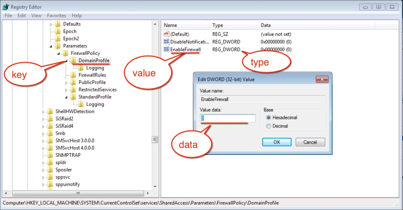
Task: Click the DisableNotifications DWORD value icon
Action: pyautogui.click(x=166, y=42)
